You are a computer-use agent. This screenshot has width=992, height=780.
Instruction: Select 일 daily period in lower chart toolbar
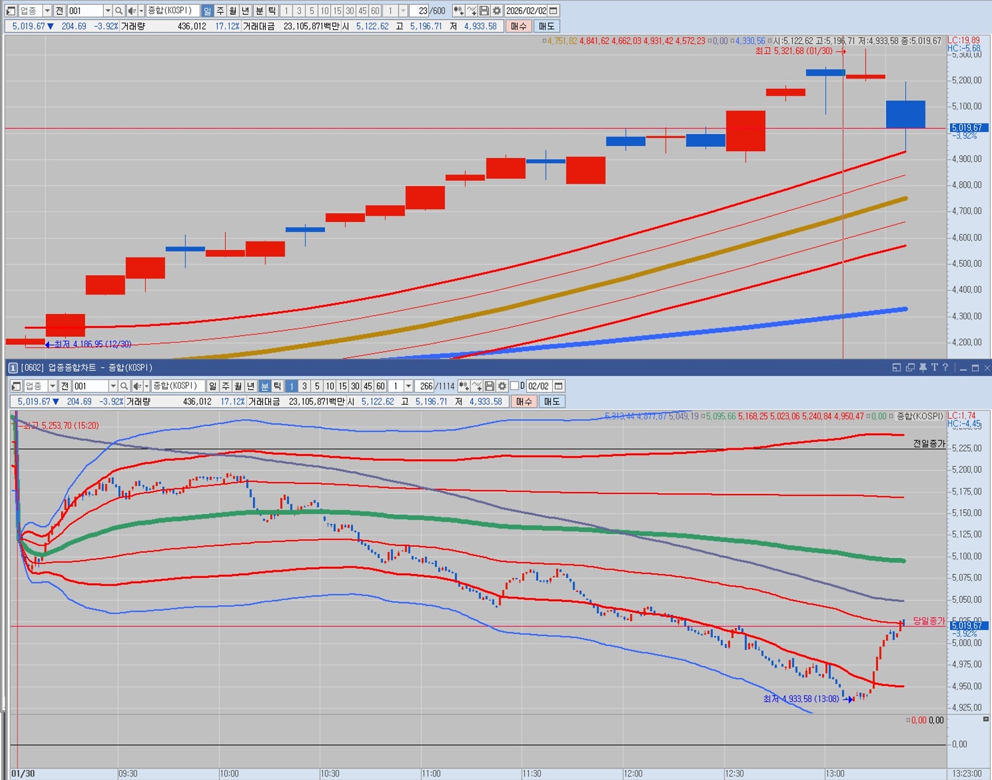point(213,386)
